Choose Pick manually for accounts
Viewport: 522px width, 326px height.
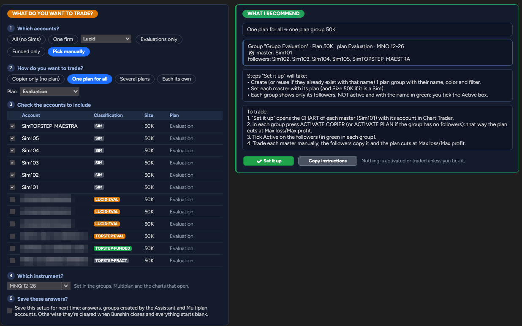point(69,51)
